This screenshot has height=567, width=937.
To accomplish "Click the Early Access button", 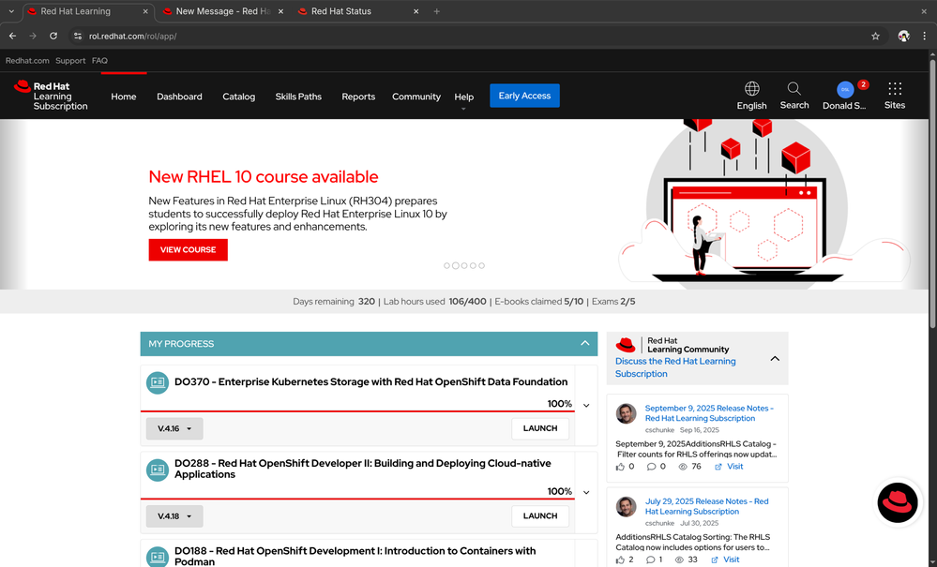I will (x=524, y=96).
